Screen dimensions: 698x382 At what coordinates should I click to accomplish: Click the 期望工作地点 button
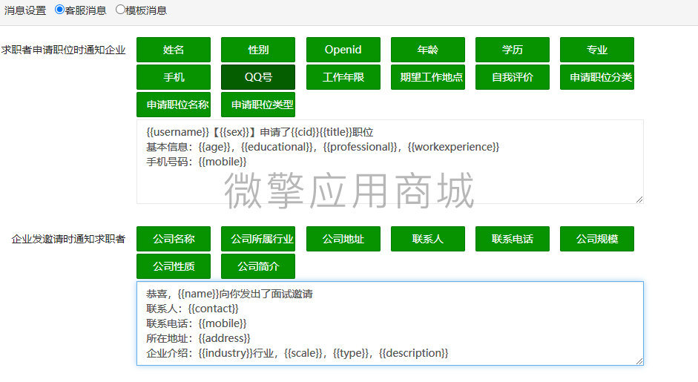[x=427, y=77]
